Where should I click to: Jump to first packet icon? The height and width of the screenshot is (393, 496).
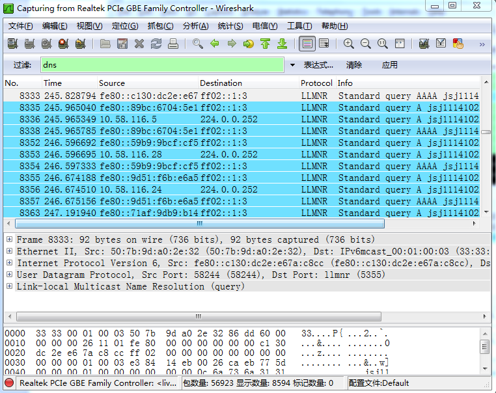pos(266,44)
